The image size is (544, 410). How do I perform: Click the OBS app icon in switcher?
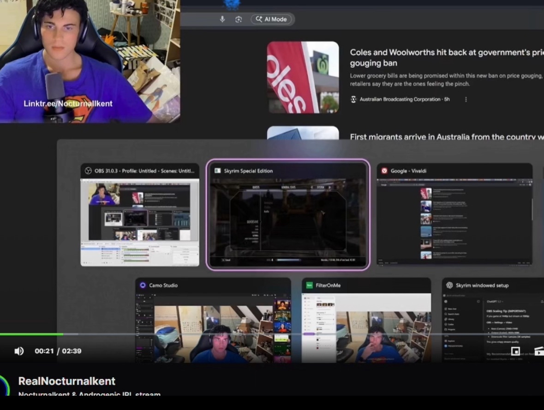point(88,171)
